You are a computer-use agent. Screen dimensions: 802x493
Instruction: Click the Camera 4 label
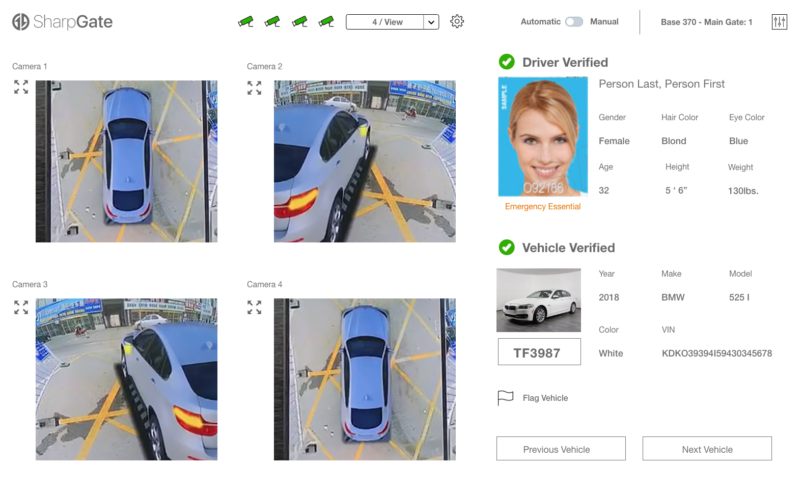click(x=264, y=284)
